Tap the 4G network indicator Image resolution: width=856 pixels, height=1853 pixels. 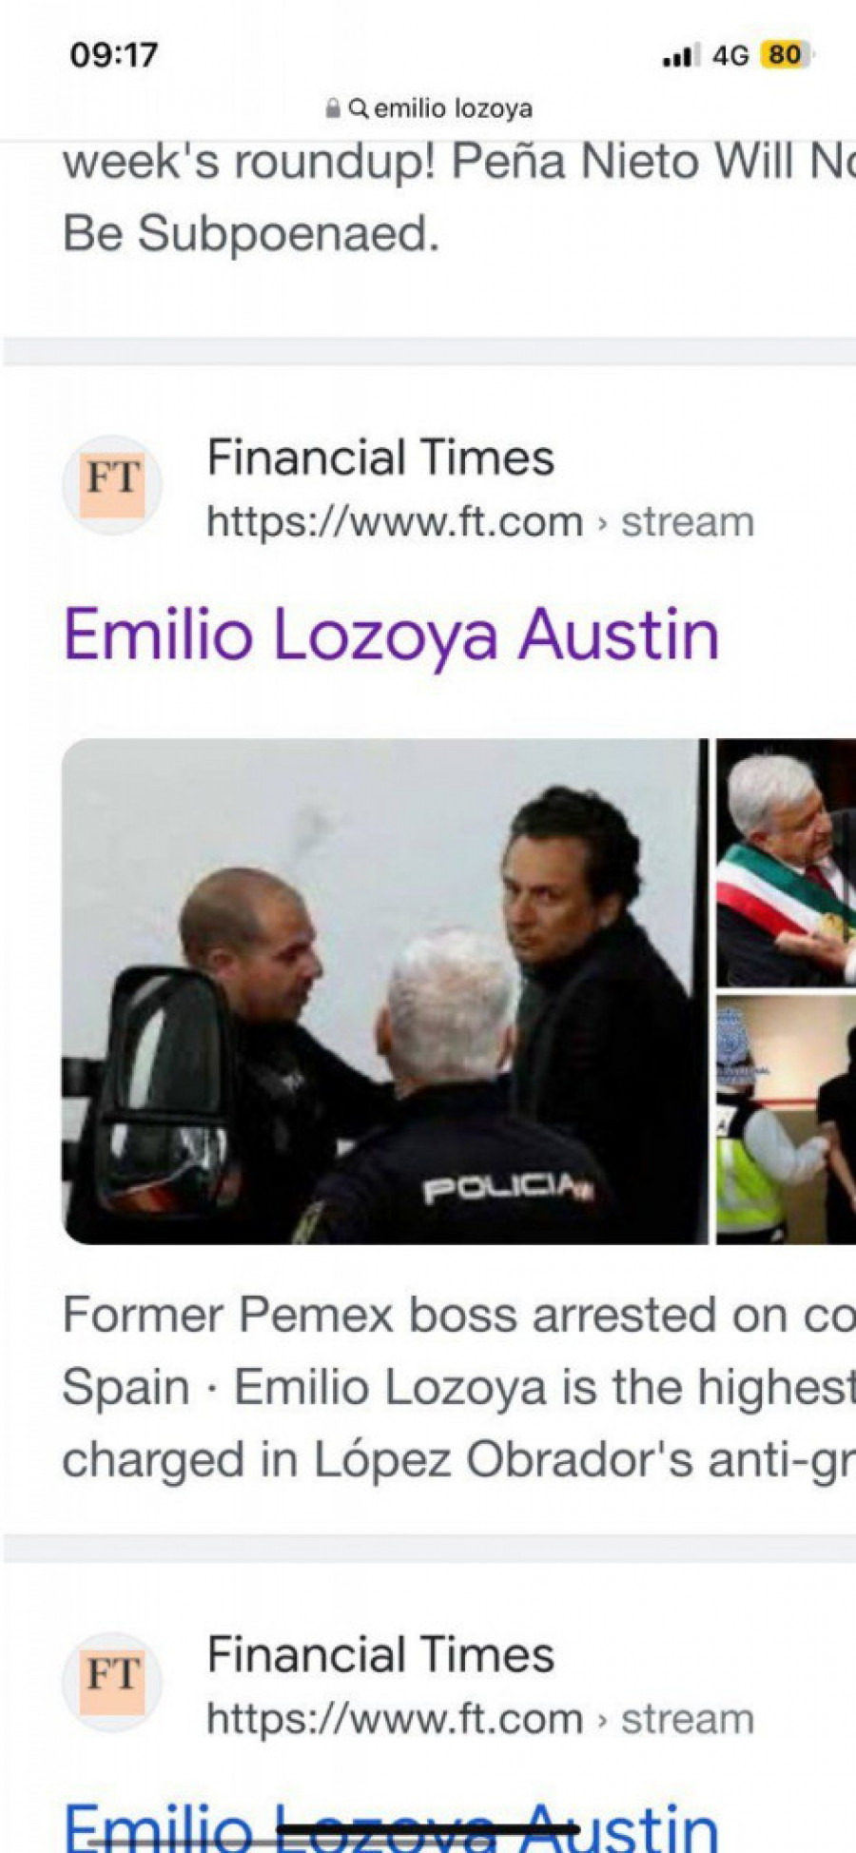coord(730,56)
